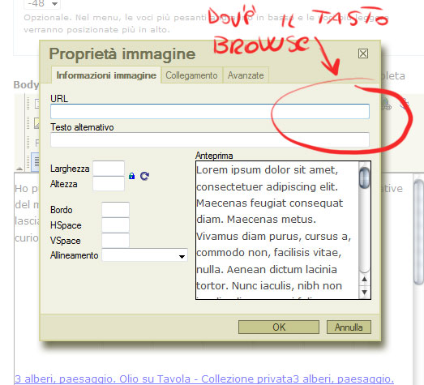The width and height of the screenshot is (424, 385).
Task: Click the HSpace input box
Action: click(115, 225)
